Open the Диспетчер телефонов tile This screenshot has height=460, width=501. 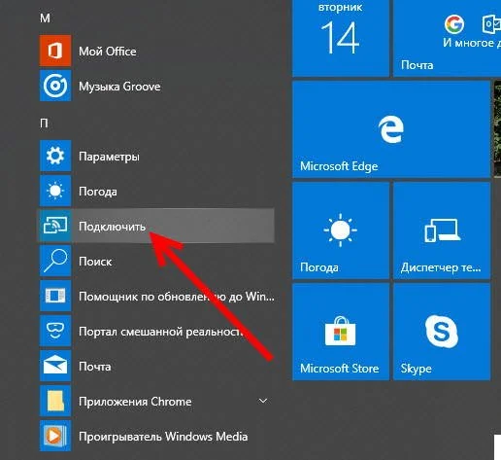[442, 230]
